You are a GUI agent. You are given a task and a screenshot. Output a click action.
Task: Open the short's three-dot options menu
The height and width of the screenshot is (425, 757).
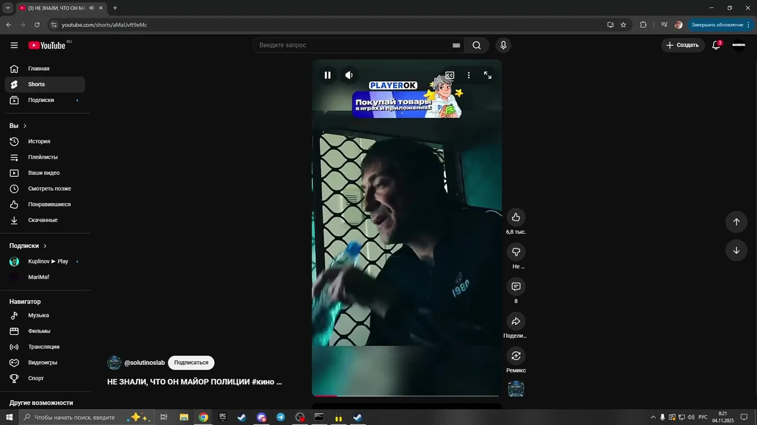point(468,75)
